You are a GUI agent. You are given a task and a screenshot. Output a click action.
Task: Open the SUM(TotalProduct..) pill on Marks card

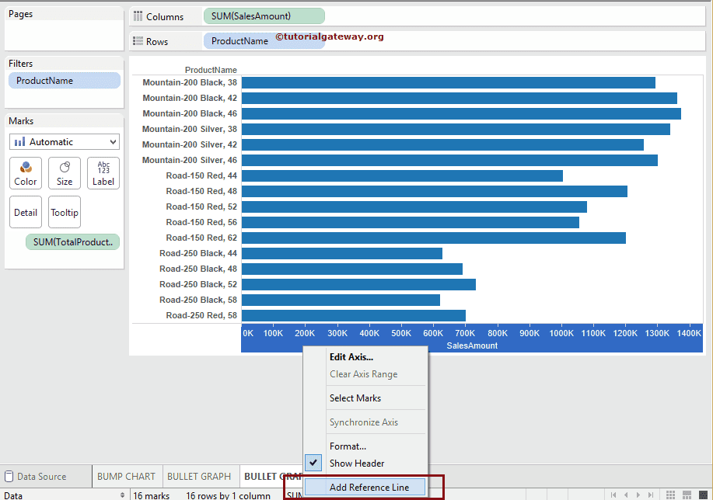click(73, 242)
